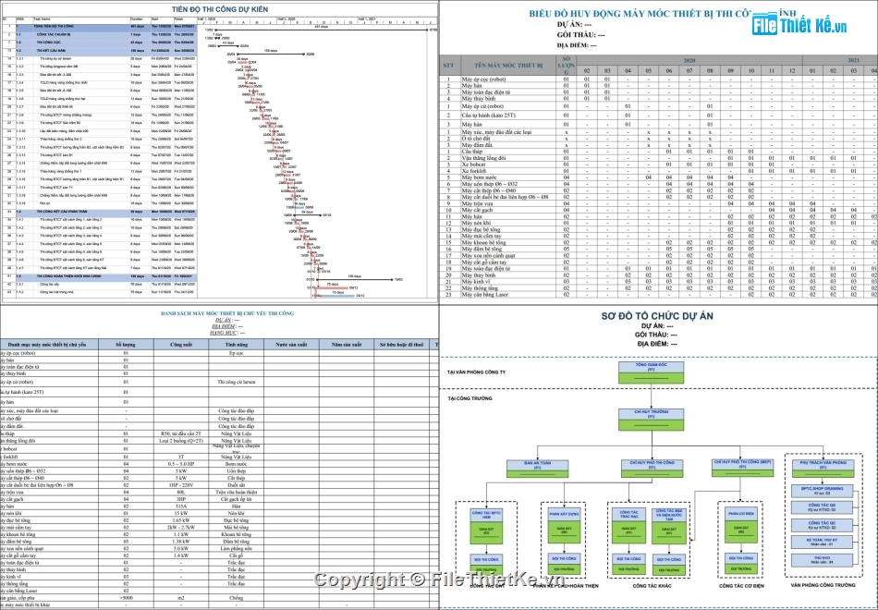The image size is (878, 610).
Task: Select the CÔNG TÁC QS box
Action: (822, 508)
